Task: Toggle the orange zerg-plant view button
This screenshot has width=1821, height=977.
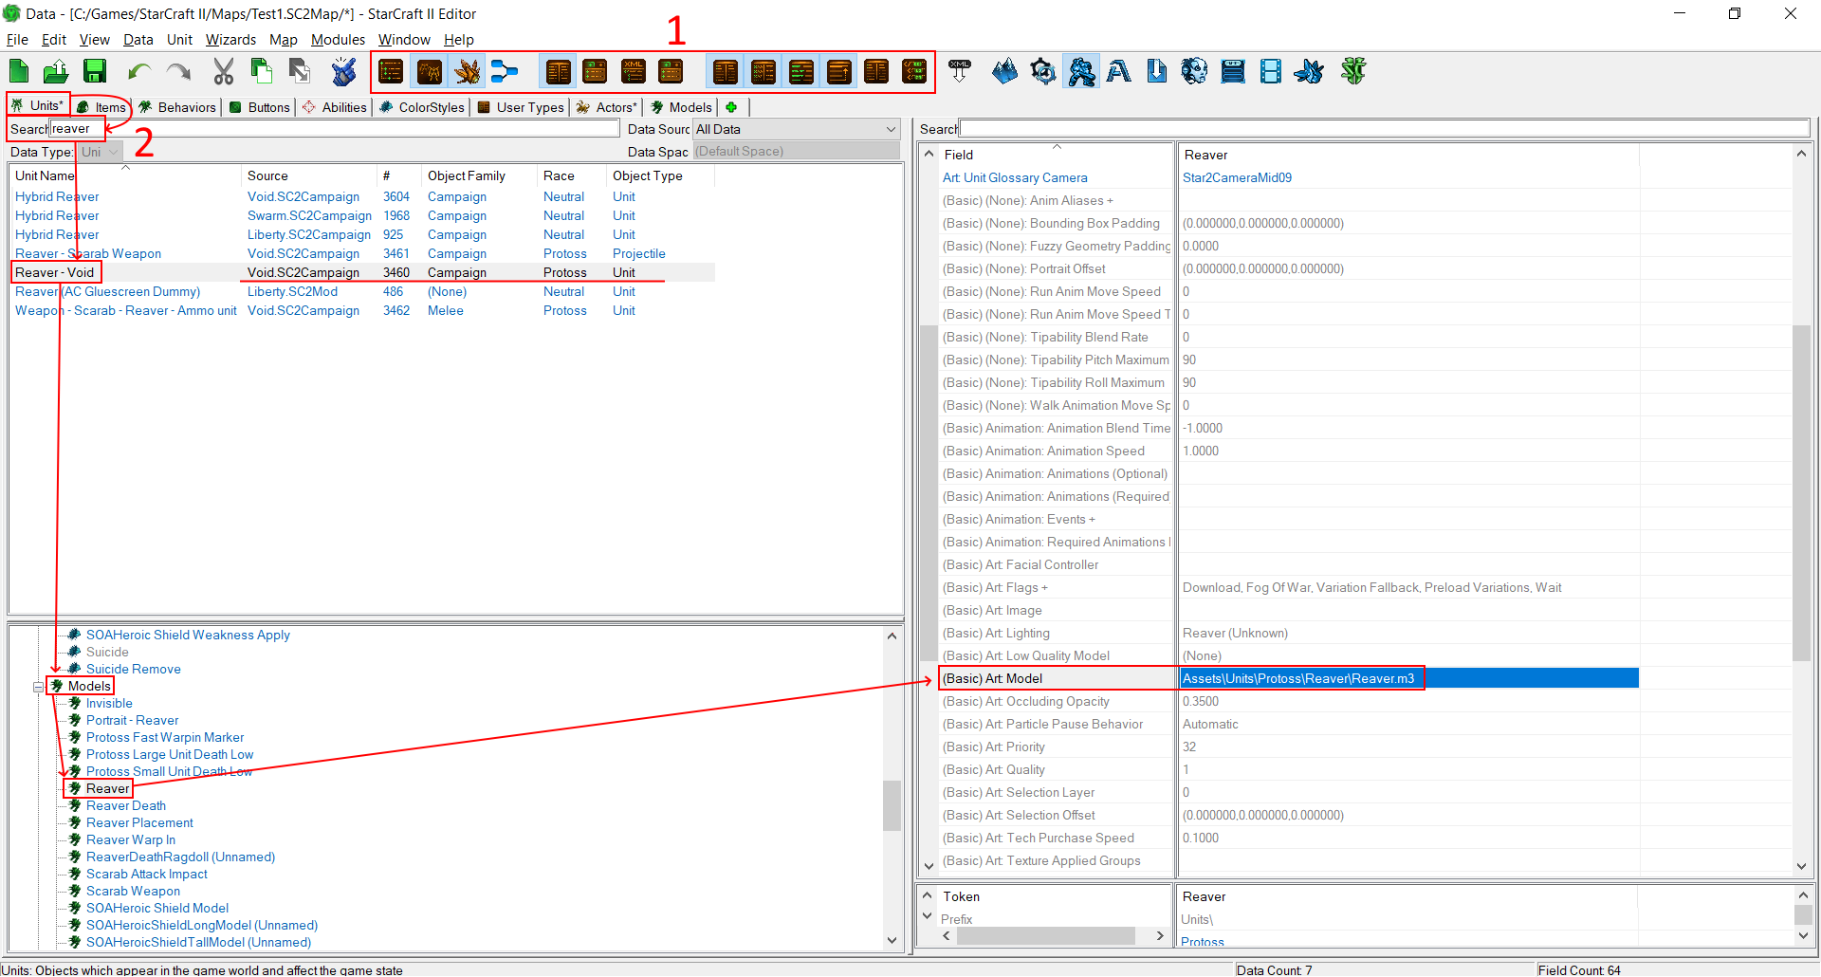Action: pyautogui.click(x=467, y=71)
